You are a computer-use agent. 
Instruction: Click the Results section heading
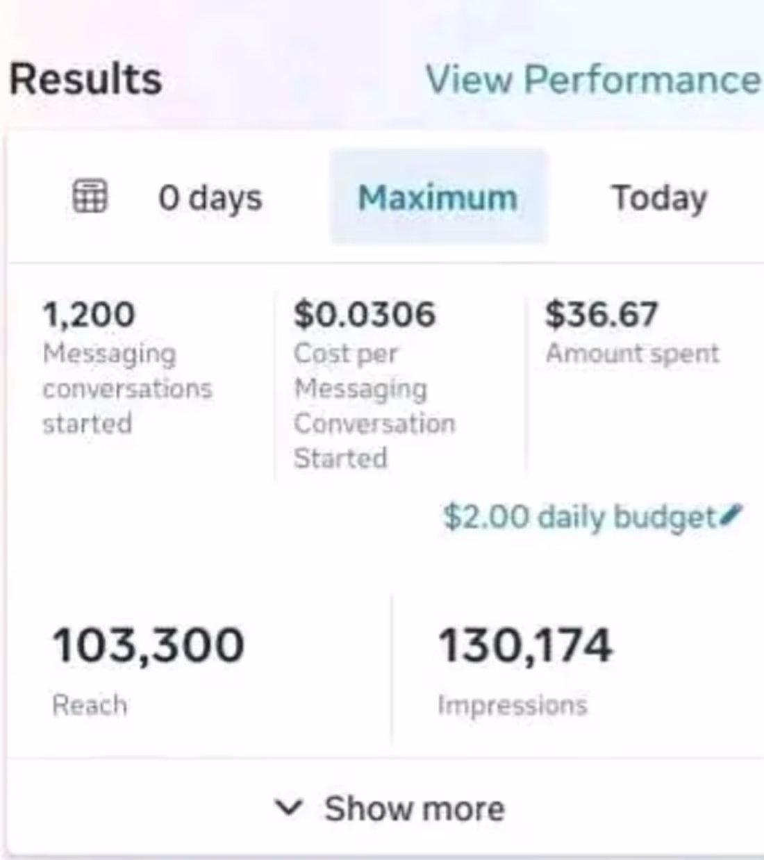[85, 78]
